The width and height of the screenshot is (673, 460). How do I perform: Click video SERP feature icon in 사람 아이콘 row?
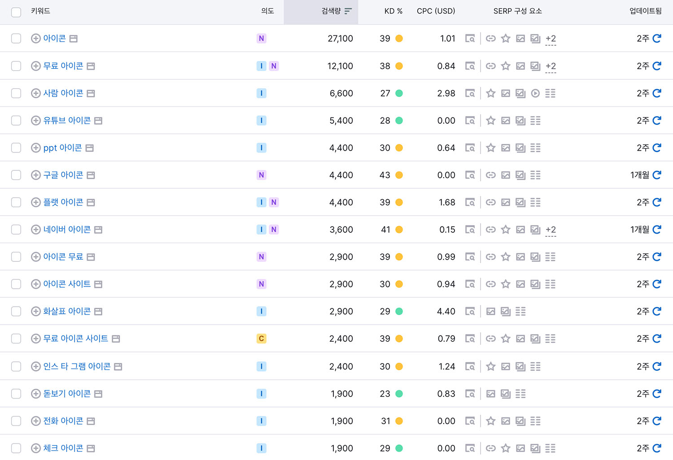[535, 93]
